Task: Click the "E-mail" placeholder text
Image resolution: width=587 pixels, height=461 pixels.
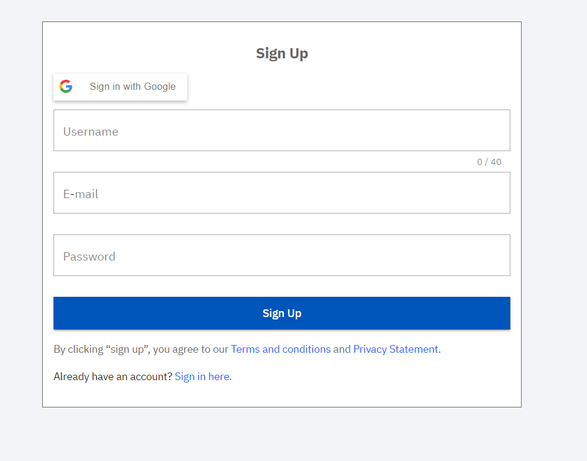Action: (x=81, y=194)
